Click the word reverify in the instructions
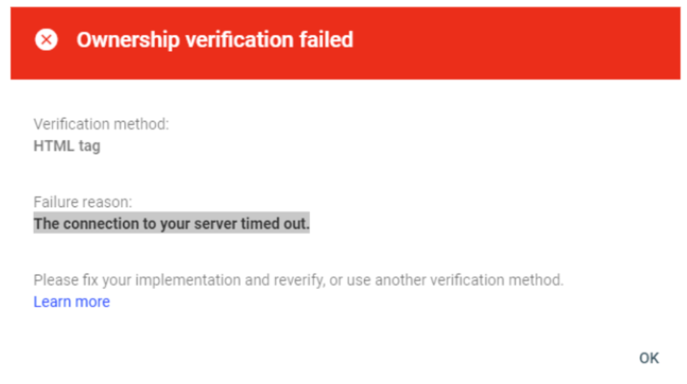The image size is (687, 384). pyautogui.click(x=299, y=280)
